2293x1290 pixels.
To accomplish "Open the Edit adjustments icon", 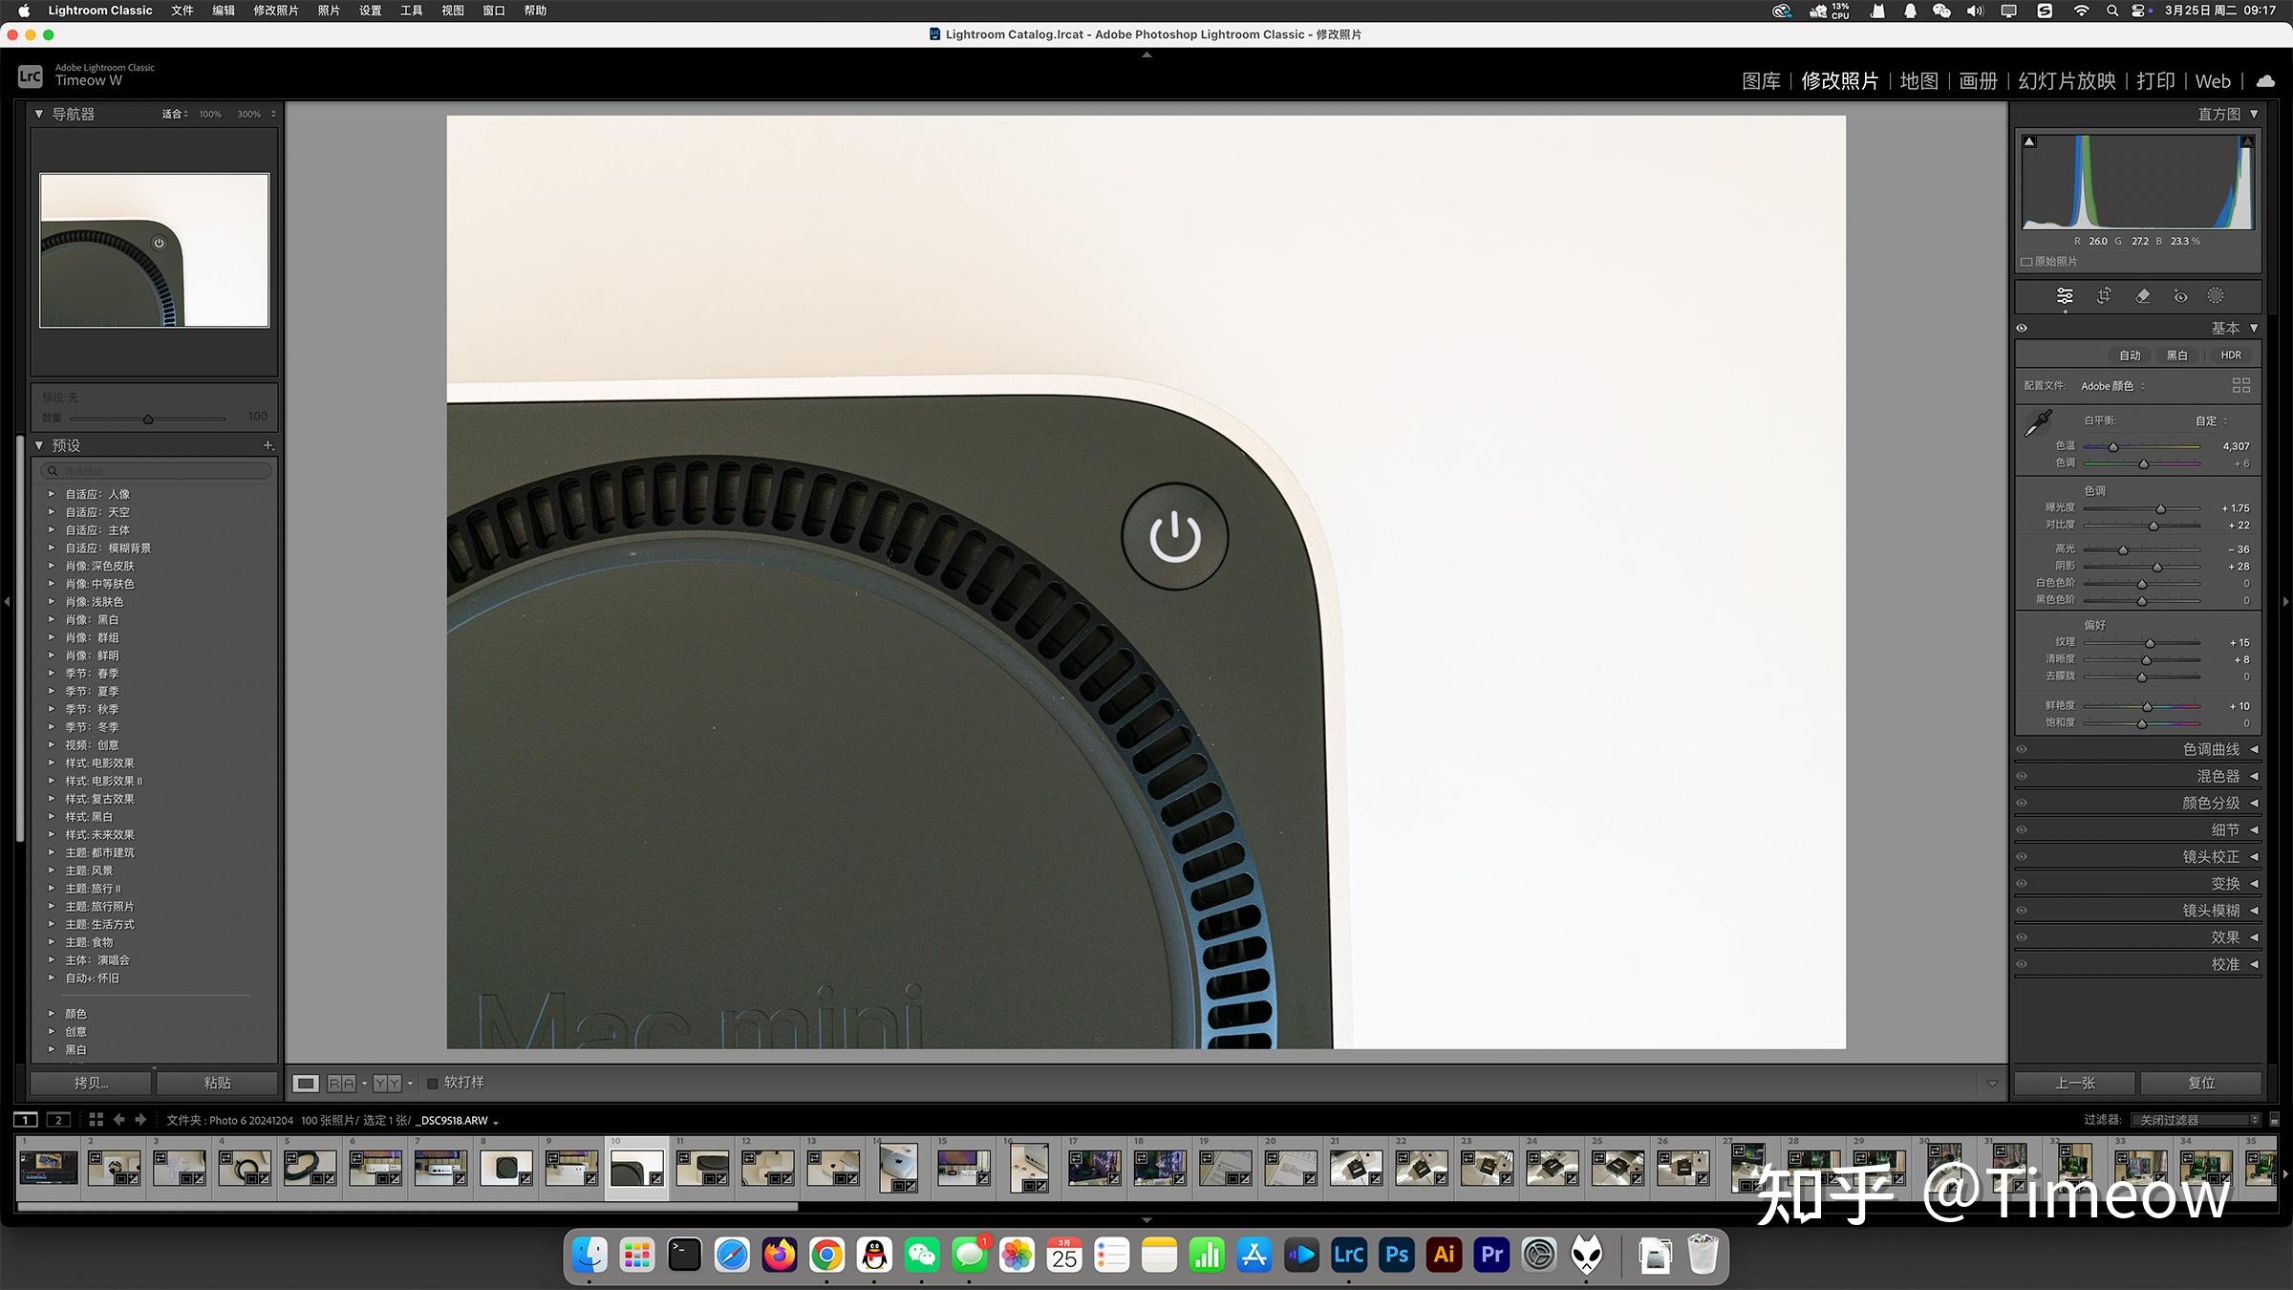I will (2064, 296).
